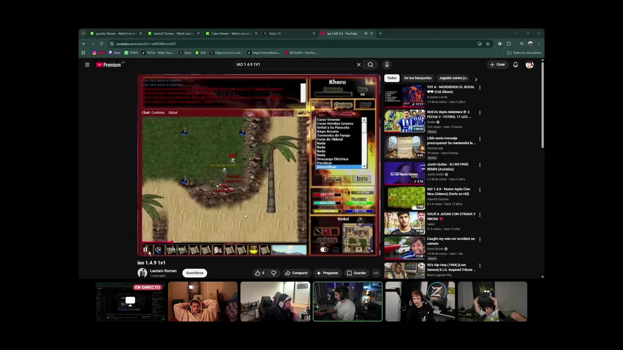Open options for Lilith envía mensaje video
This screenshot has width=623, height=350.
point(479,139)
